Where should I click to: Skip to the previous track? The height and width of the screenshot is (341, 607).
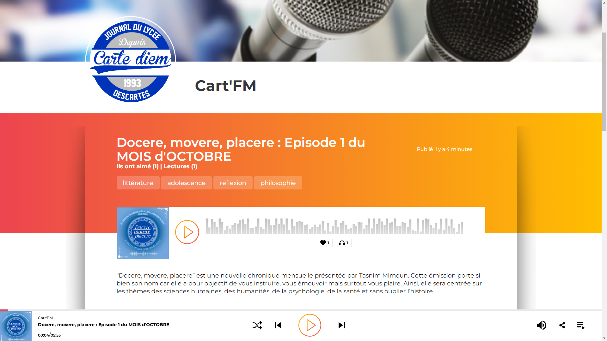click(278, 325)
